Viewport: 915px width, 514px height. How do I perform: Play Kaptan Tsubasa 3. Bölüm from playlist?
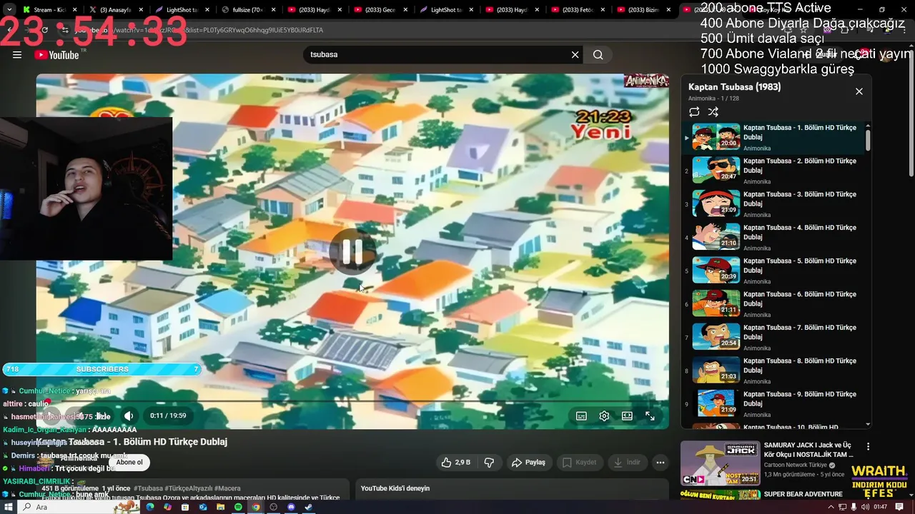(773, 204)
